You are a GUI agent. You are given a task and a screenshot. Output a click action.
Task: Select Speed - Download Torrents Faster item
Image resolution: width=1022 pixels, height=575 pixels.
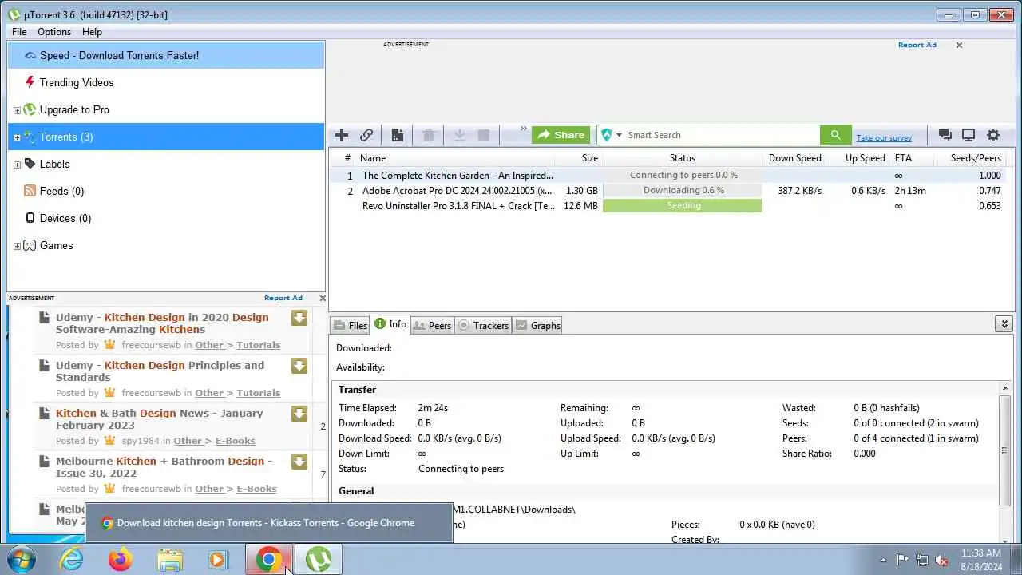point(166,55)
